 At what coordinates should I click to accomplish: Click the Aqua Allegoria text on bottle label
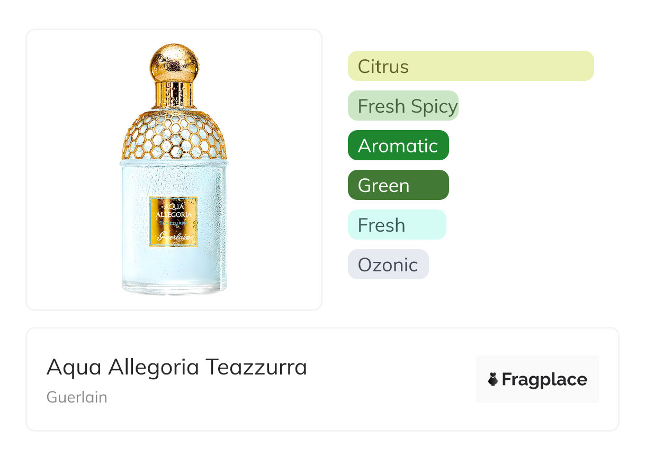[x=173, y=210]
